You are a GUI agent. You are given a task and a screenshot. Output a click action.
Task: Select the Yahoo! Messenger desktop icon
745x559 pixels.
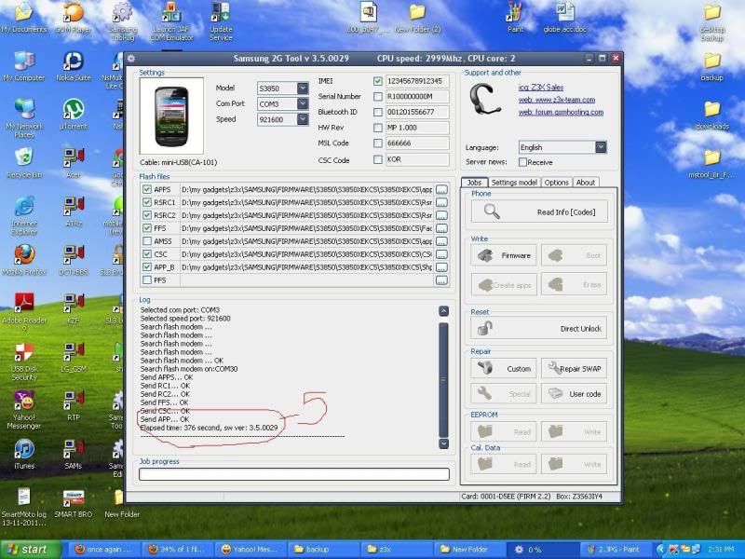click(24, 410)
